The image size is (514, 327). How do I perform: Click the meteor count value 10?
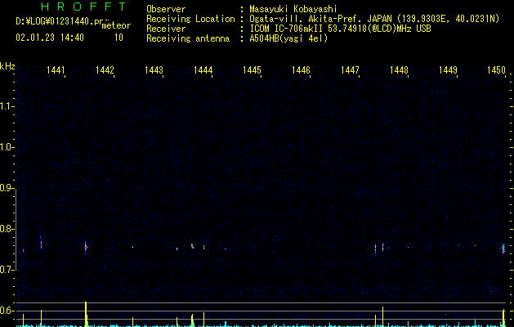[118, 38]
